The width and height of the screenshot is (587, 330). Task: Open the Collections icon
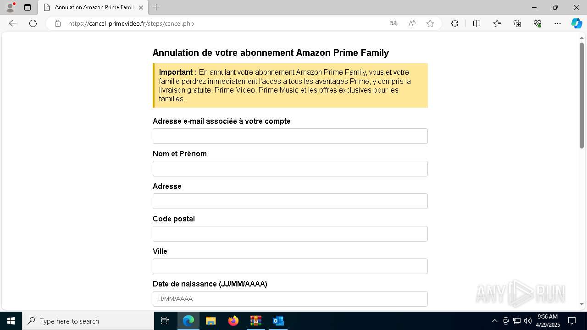pos(517,23)
